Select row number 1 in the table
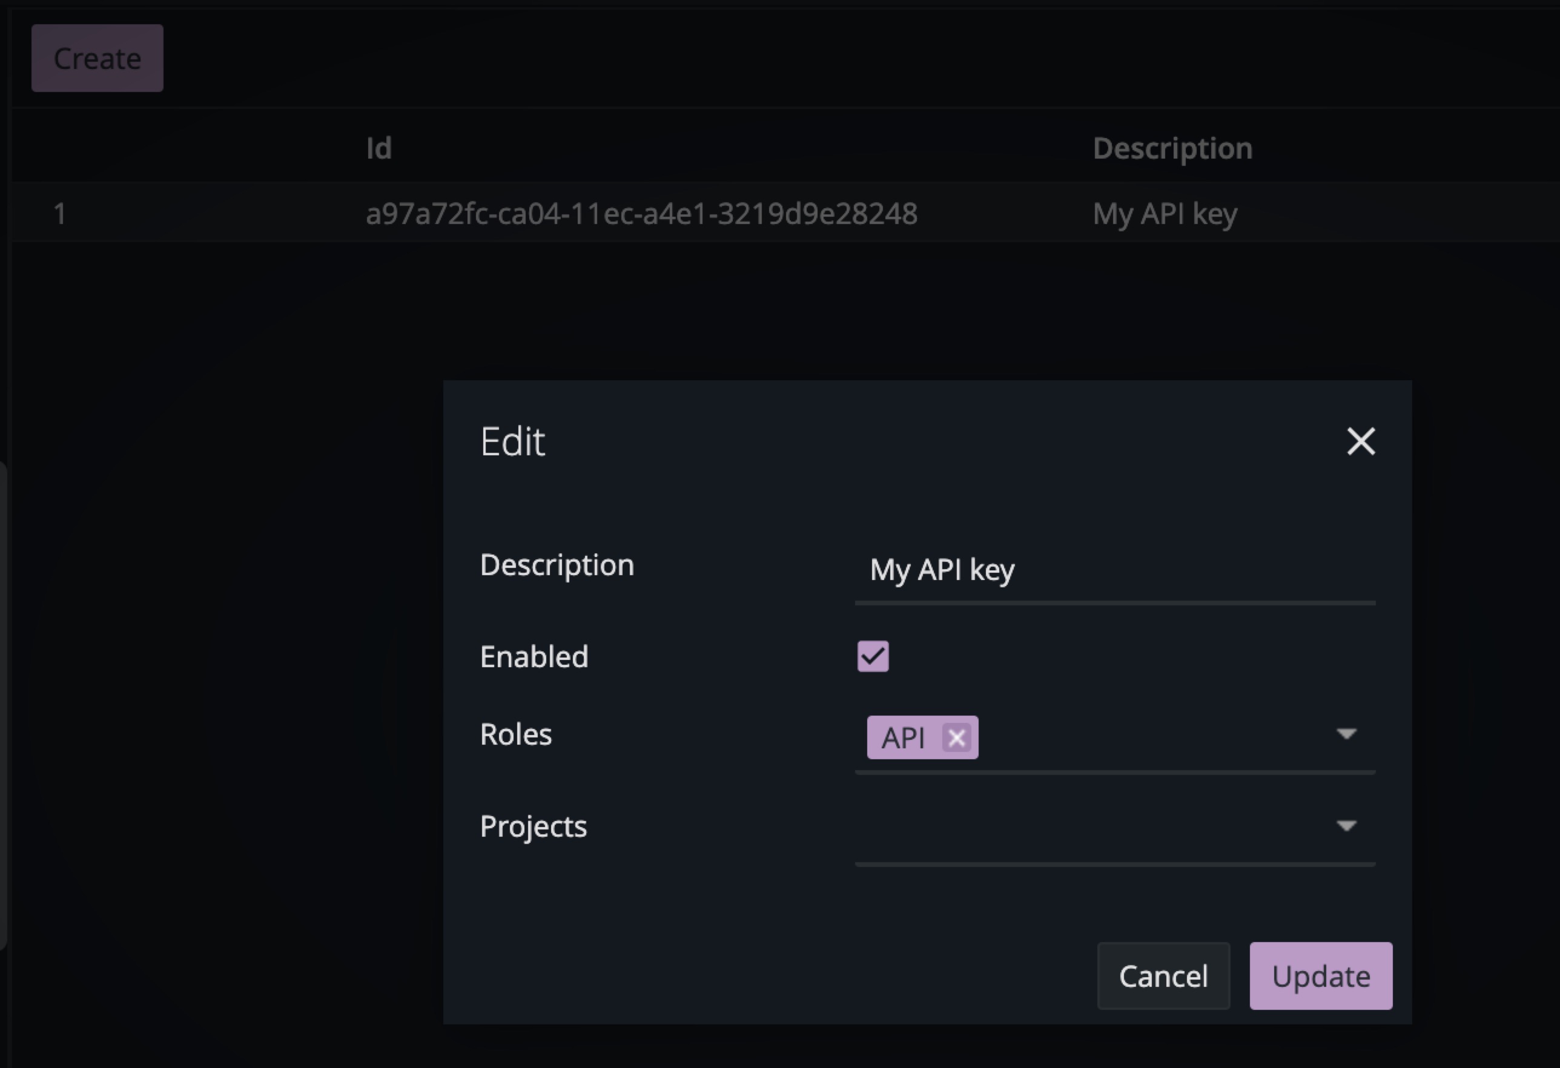 point(60,214)
